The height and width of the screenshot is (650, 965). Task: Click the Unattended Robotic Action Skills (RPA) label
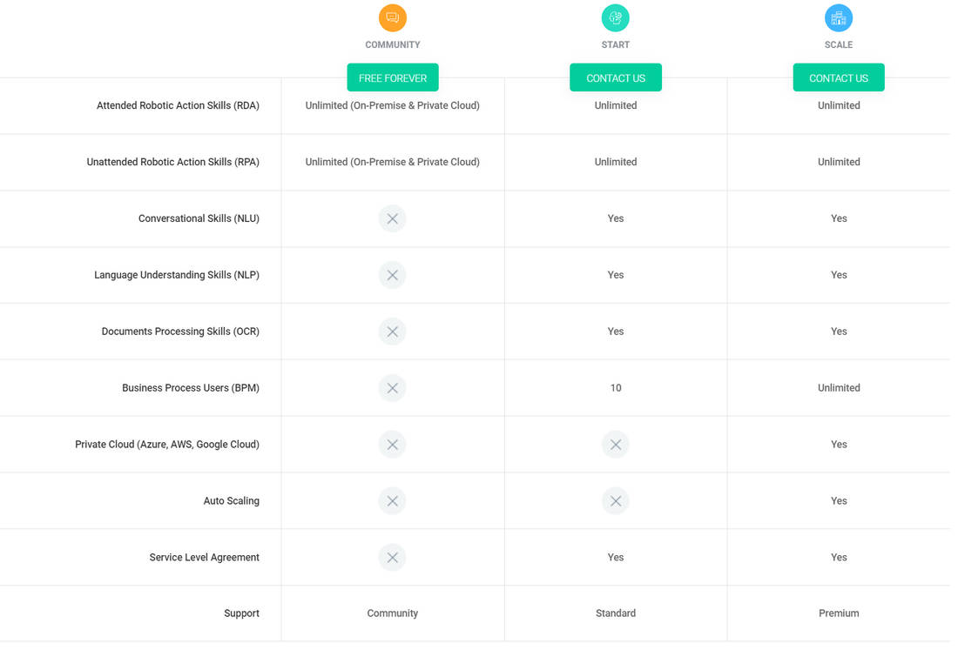click(175, 164)
